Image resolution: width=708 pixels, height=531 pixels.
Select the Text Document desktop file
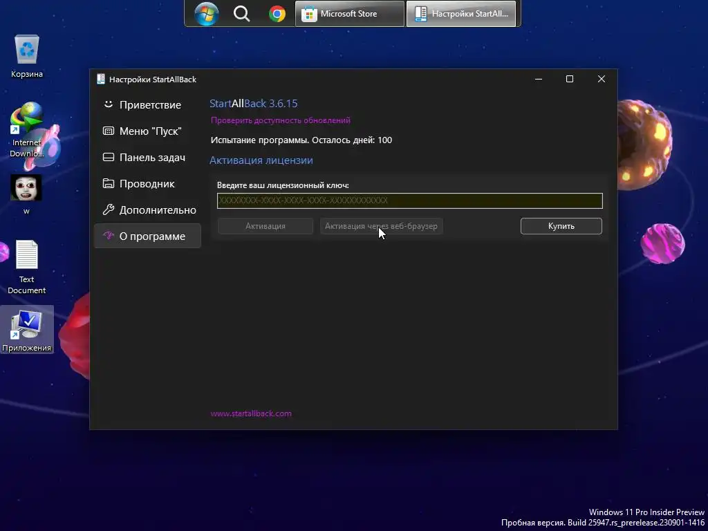tap(27, 268)
